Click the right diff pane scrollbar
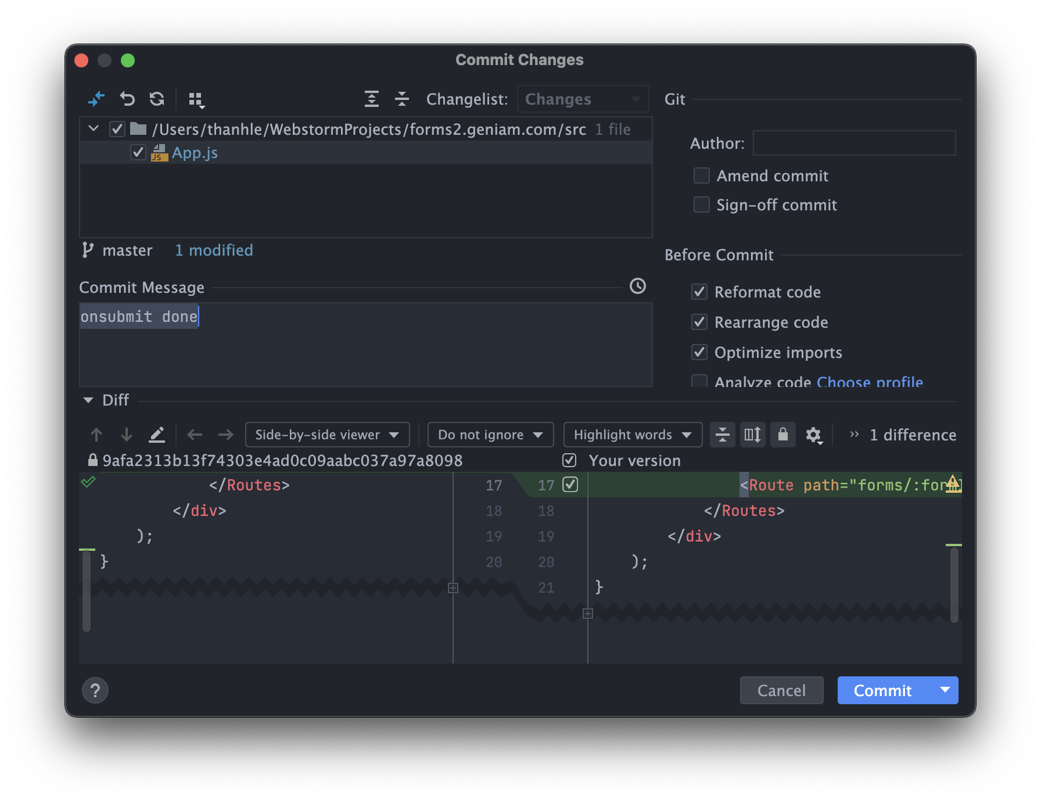 (954, 584)
